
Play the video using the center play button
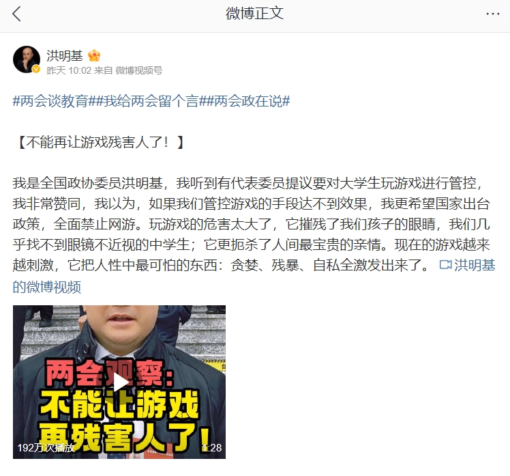[119, 382]
